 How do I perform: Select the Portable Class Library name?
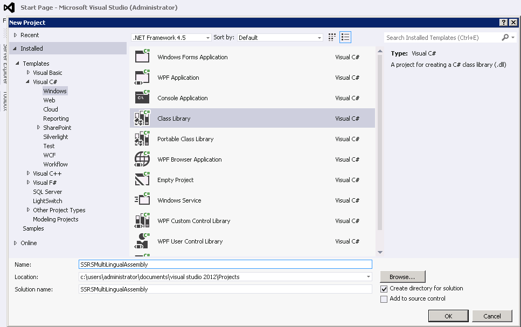pyautogui.click(x=185, y=139)
